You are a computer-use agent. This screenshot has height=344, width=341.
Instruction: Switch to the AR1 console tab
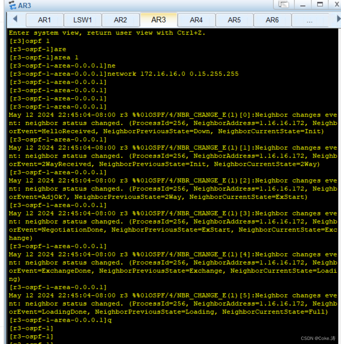[x=44, y=20]
